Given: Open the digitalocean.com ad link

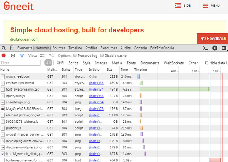Looking at the screenshot, I should pyautogui.click(x=24, y=39).
